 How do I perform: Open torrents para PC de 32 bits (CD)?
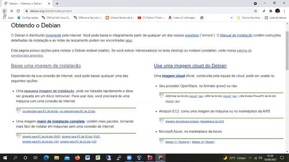[78, 142]
